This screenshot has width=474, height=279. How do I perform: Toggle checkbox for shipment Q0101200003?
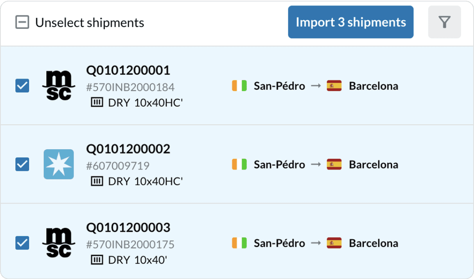pos(22,243)
